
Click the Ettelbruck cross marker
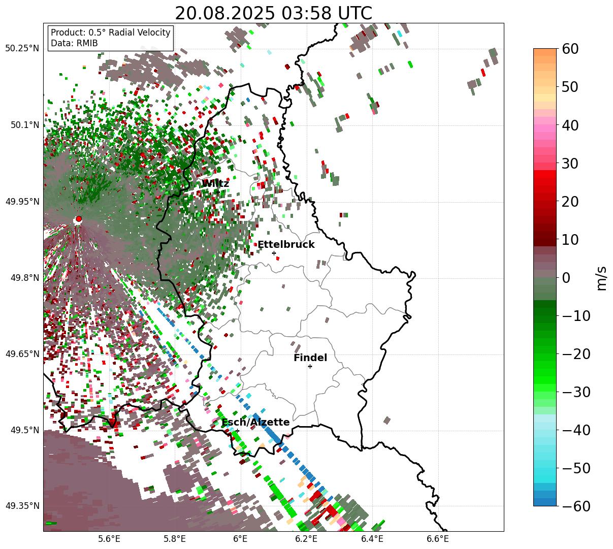pos(274,253)
